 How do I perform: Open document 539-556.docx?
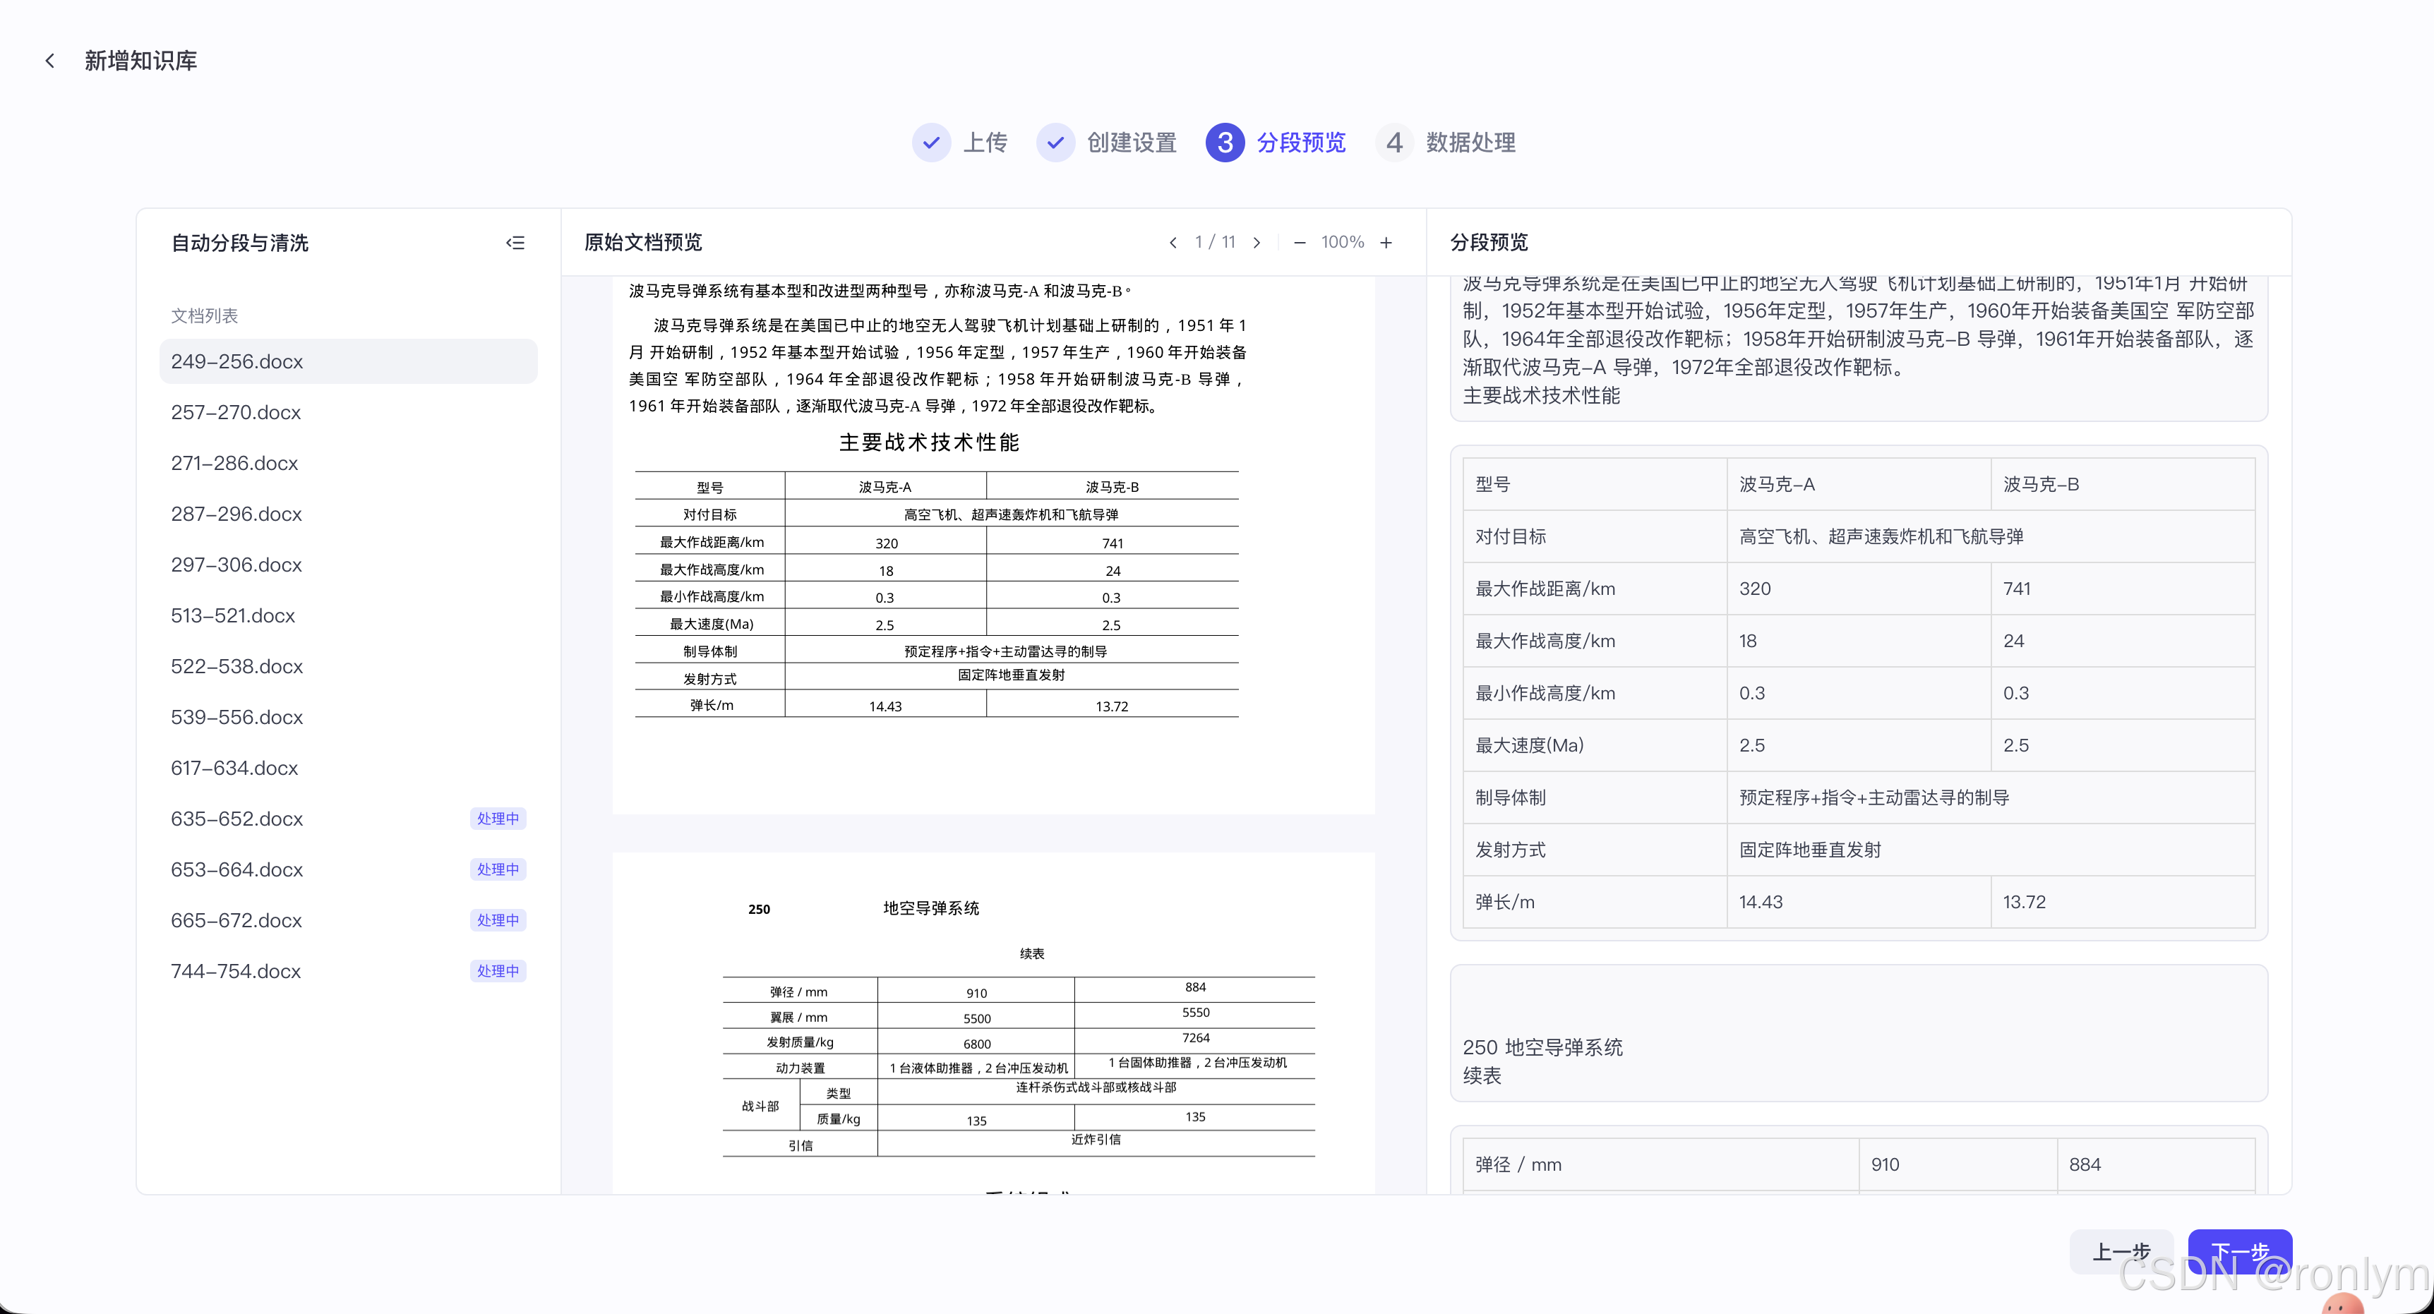(348, 718)
